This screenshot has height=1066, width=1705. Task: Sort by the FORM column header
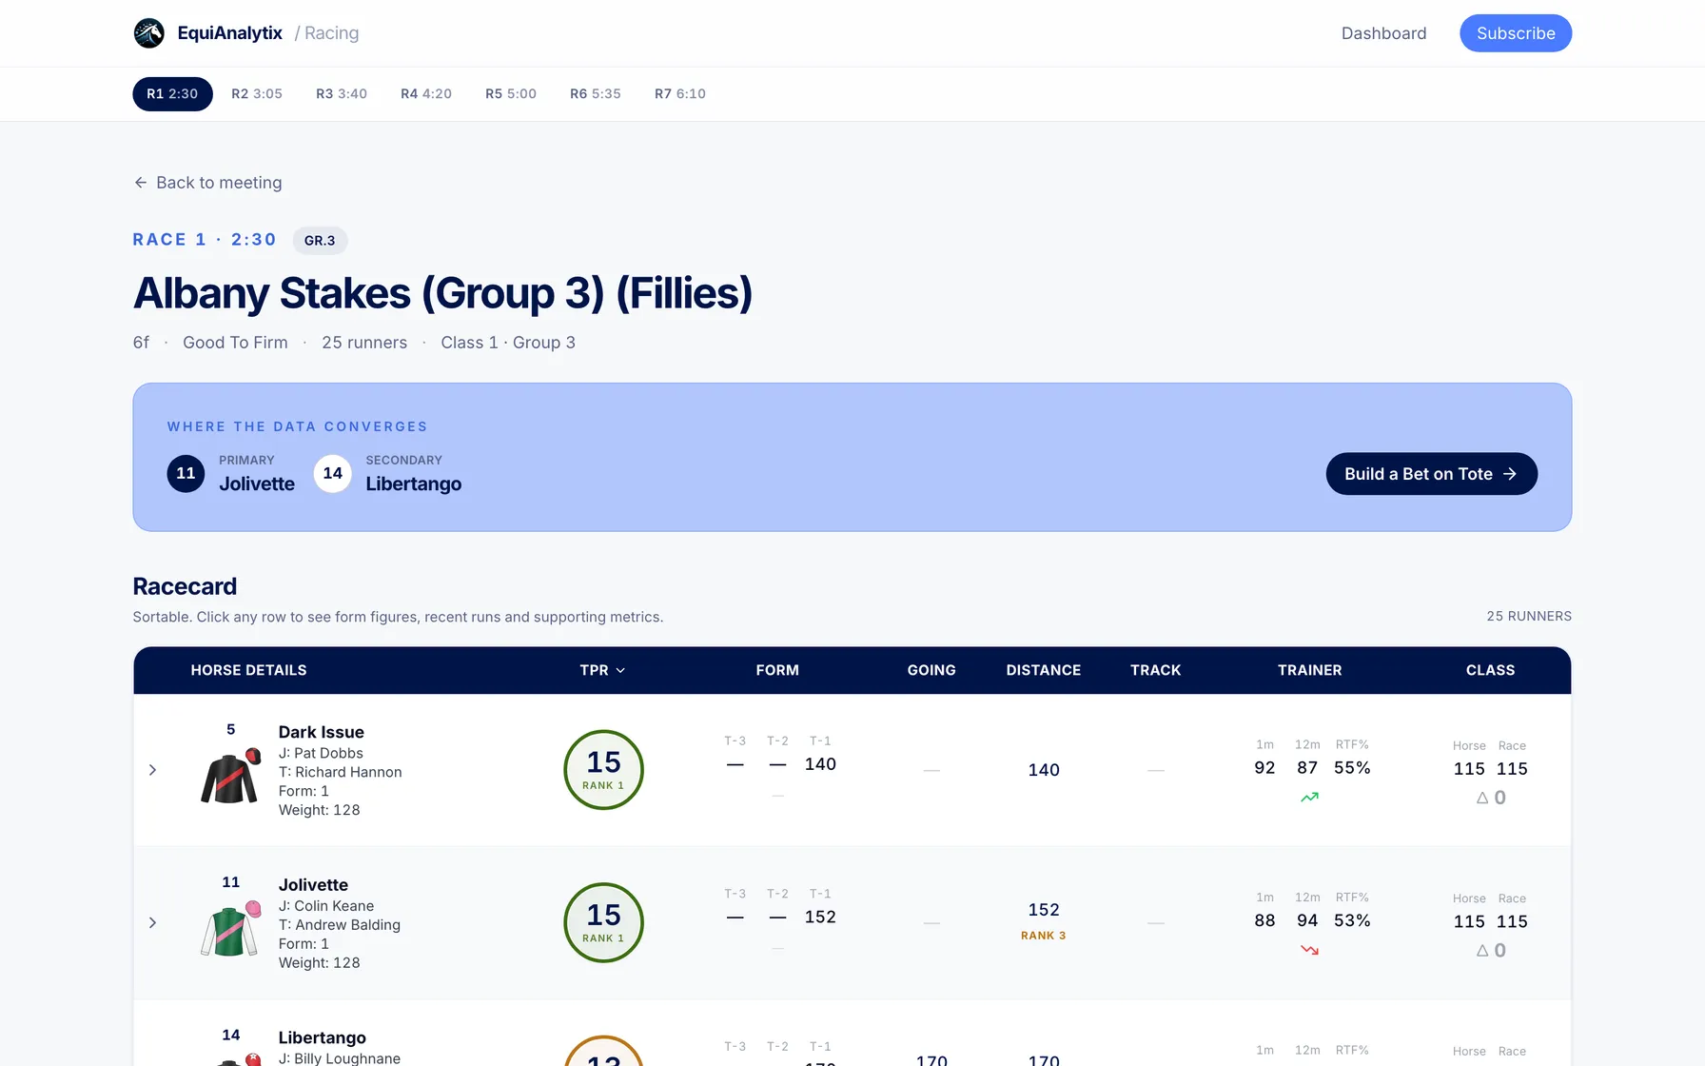(x=777, y=670)
